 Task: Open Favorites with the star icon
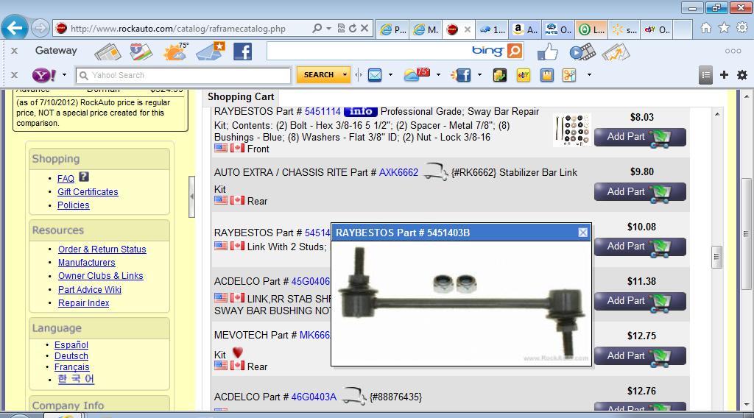tap(724, 28)
